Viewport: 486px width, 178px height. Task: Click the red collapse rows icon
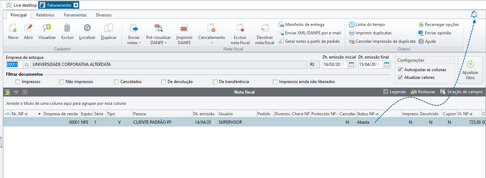click(x=16, y=92)
